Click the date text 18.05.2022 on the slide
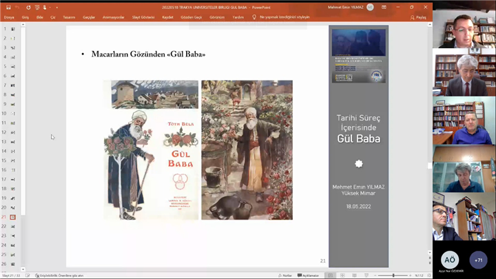 (358, 207)
